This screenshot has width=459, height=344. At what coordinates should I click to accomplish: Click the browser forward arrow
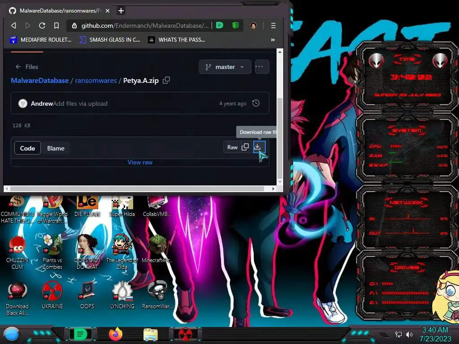[x=27, y=26]
